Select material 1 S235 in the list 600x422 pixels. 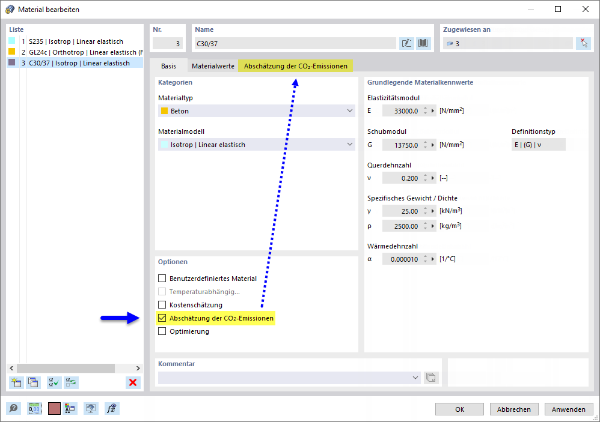[x=75, y=41]
